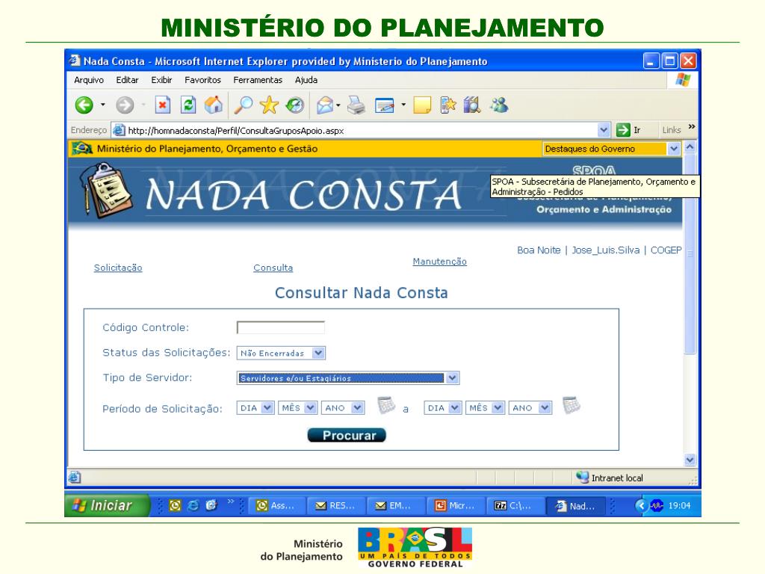Image resolution: width=765 pixels, height=574 pixels.
Task: Open the first MÊS dropdown
Action: click(x=310, y=407)
